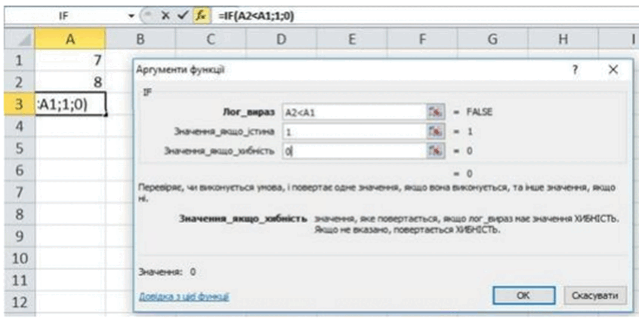Select row 1 header
The image size is (639, 325).
point(19,60)
